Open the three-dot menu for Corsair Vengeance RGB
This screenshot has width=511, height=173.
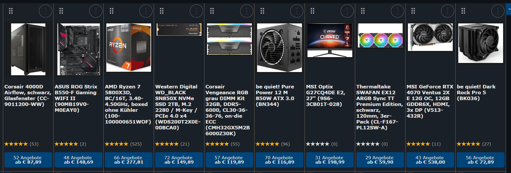point(247,11)
